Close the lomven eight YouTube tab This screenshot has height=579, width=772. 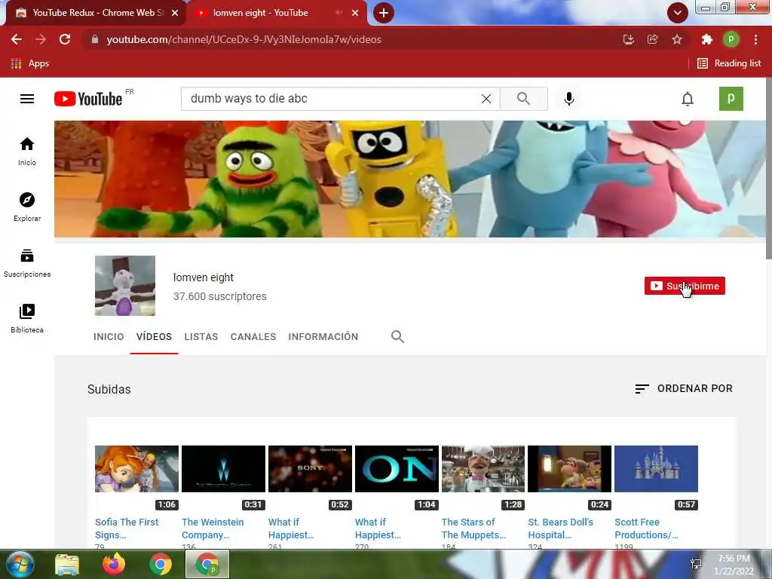pos(355,13)
